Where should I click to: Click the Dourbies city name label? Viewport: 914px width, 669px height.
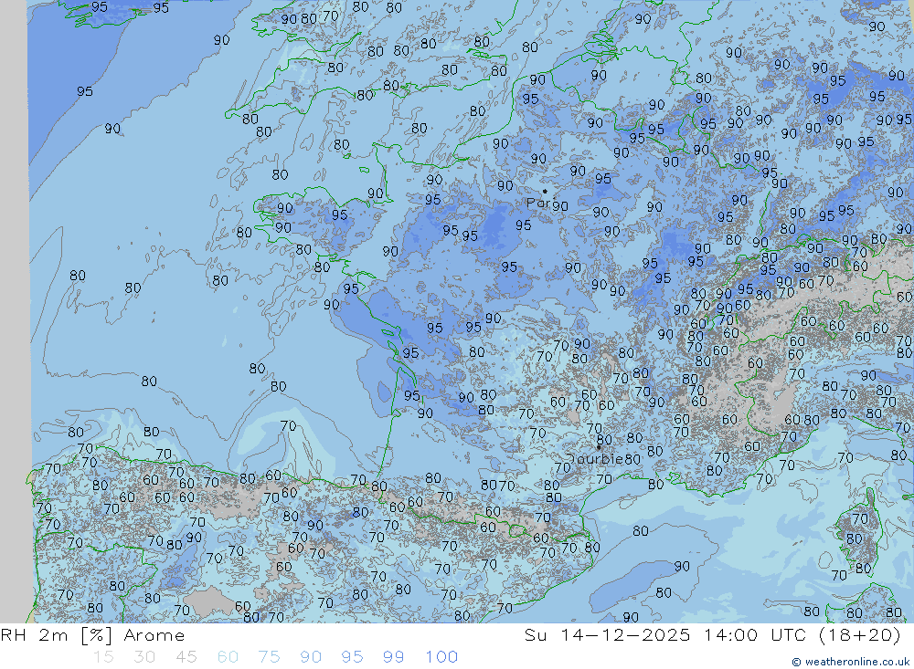(x=596, y=459)
